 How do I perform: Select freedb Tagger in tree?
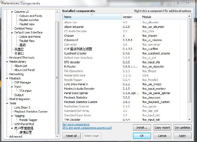28,120
